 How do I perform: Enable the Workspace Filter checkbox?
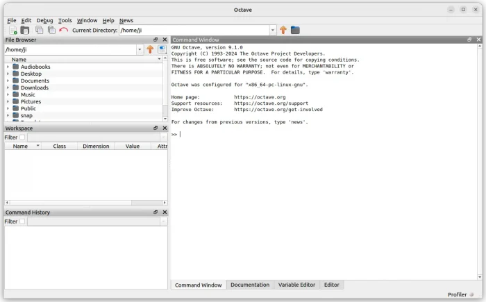coord(22,137)
